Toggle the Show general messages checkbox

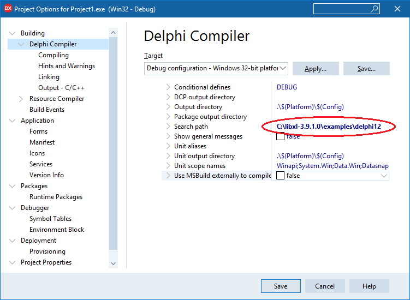280,136
